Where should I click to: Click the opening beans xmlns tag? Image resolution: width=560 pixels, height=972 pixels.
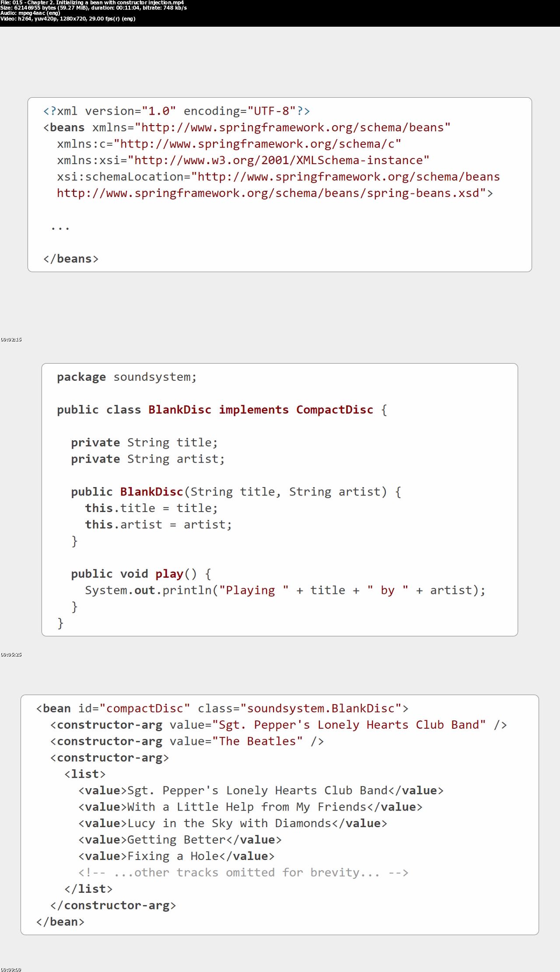[x=247, y=127]
